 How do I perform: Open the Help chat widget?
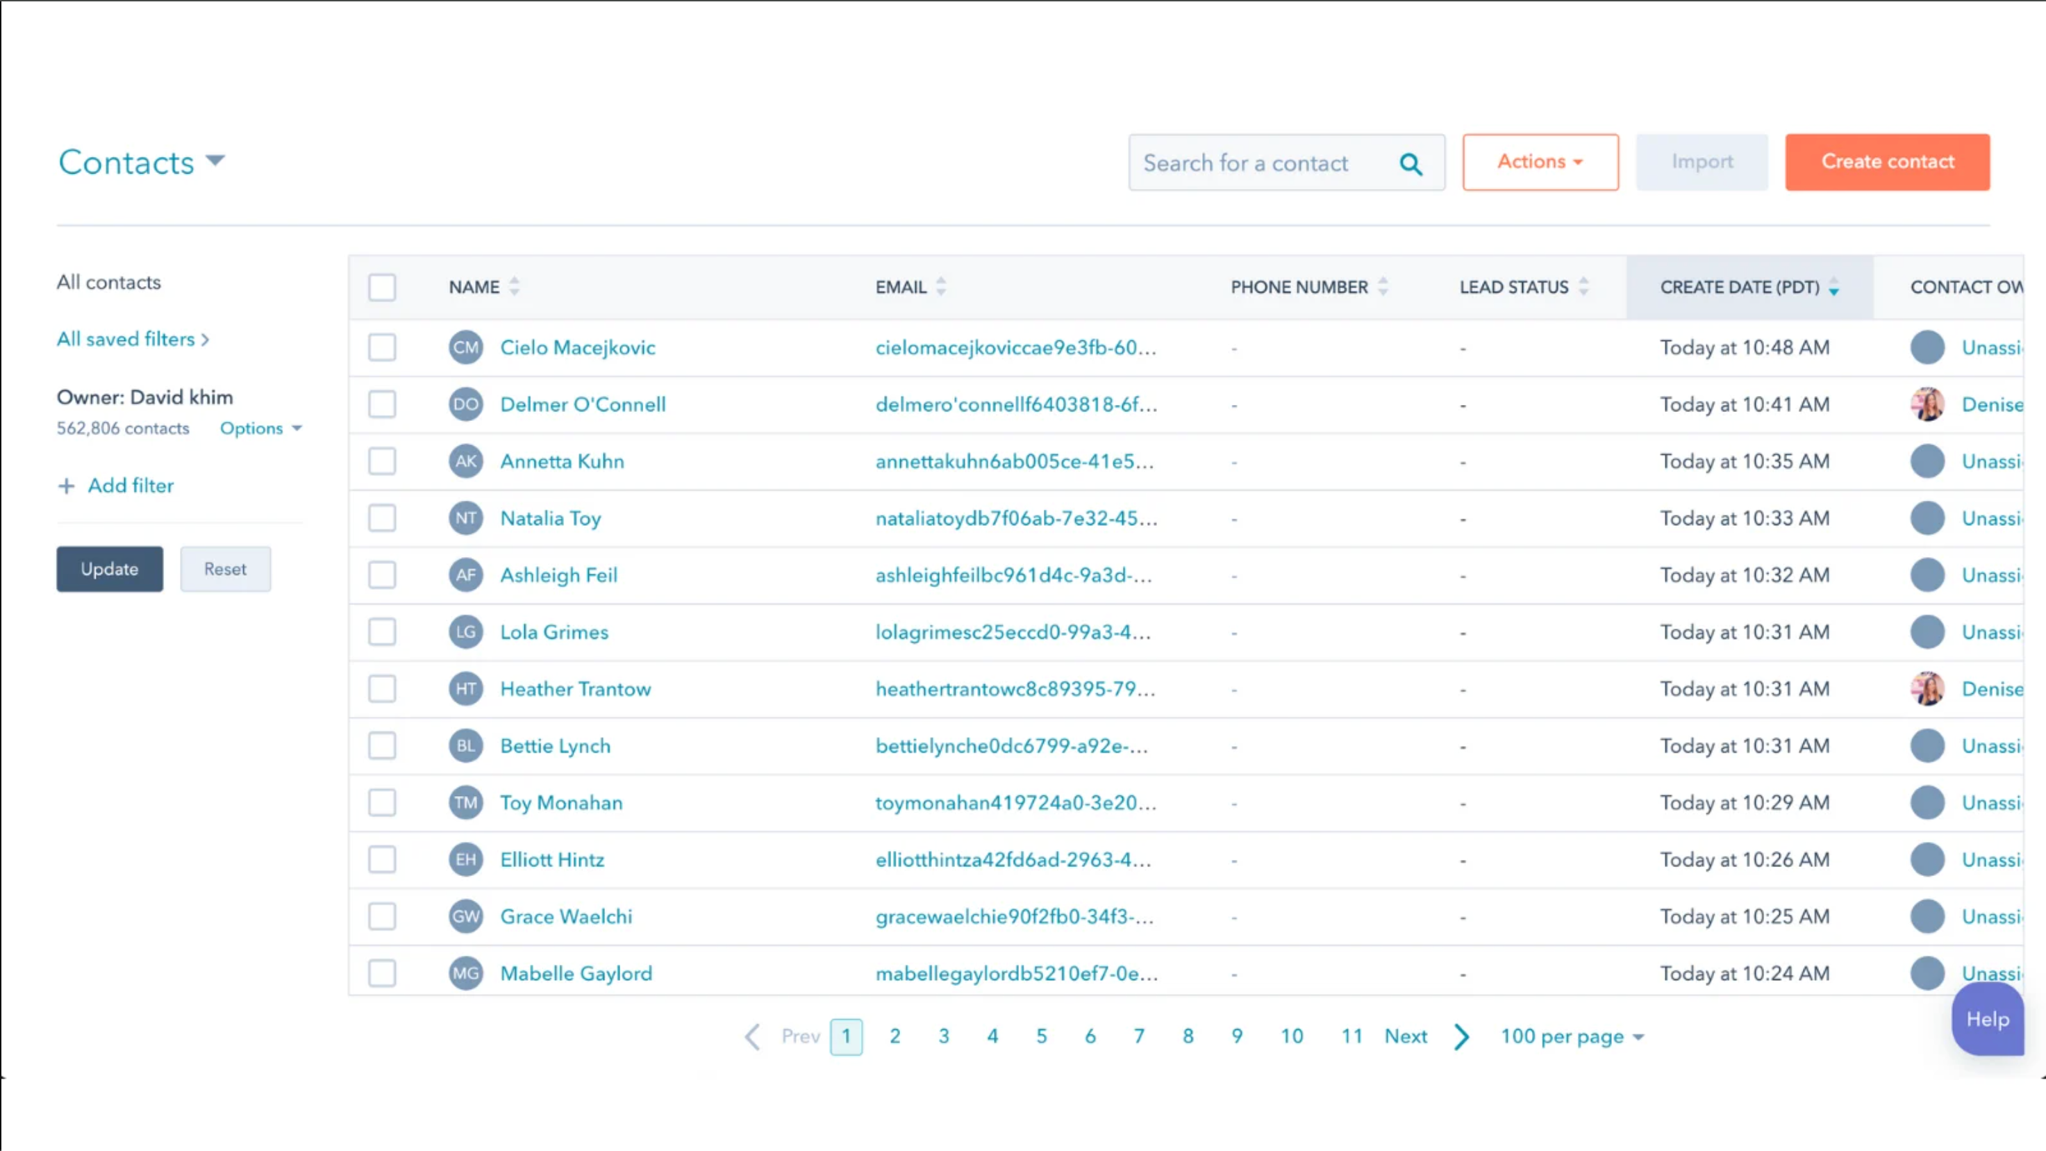pos(1987,1020)
